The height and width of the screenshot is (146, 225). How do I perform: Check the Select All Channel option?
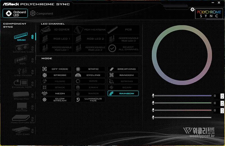pyautogui.click(x=123, y=48)
